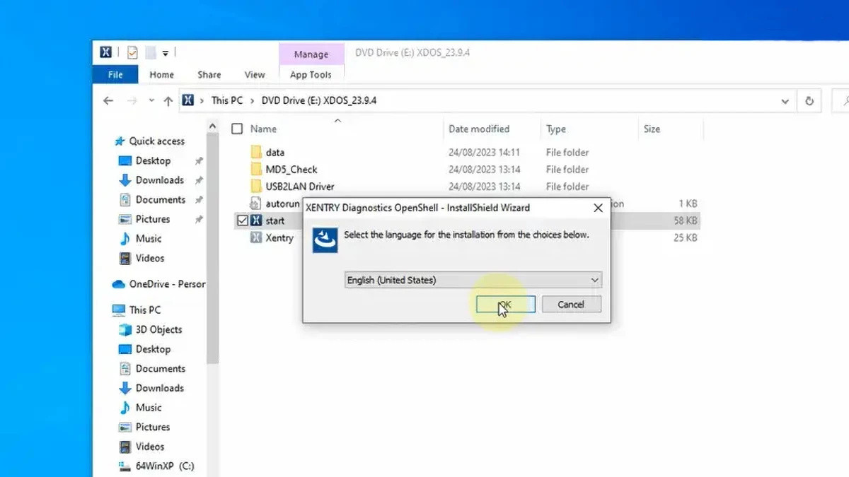
Task: Open Downloads under This PC
Action: coord(159,388)
